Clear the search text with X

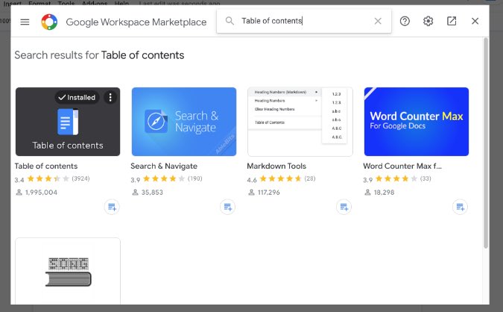pos(378,21)
